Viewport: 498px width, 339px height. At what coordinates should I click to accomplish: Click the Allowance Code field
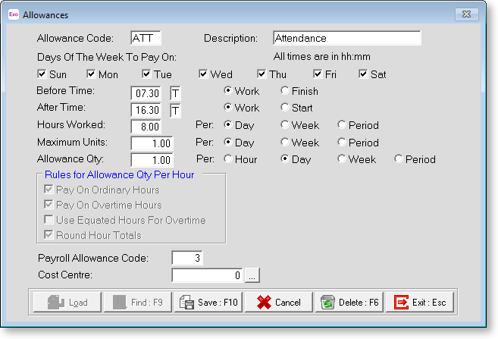coord(146,38)
